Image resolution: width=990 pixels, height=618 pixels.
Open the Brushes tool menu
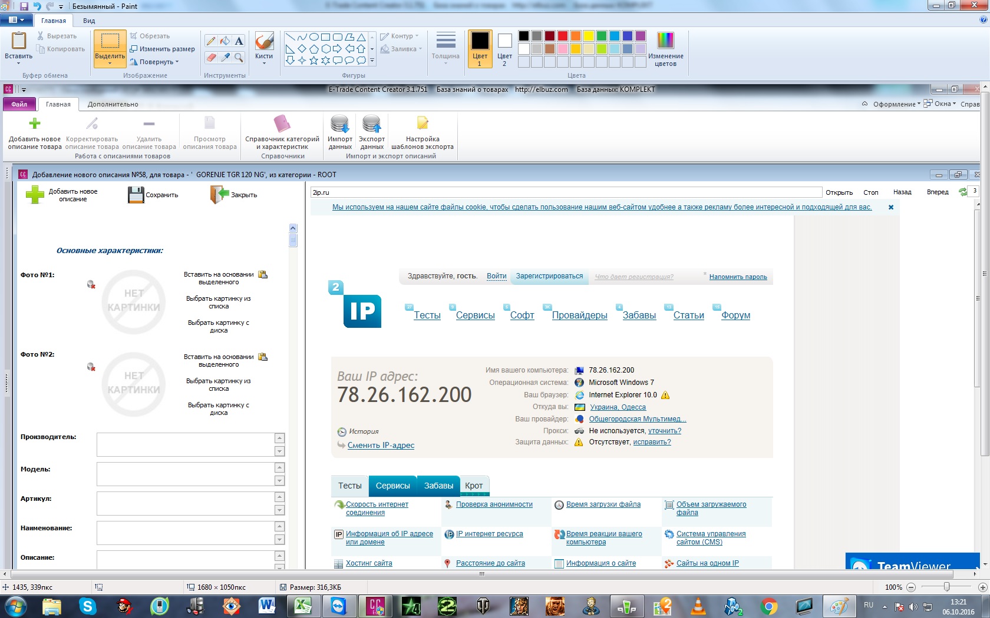point(264,48)
